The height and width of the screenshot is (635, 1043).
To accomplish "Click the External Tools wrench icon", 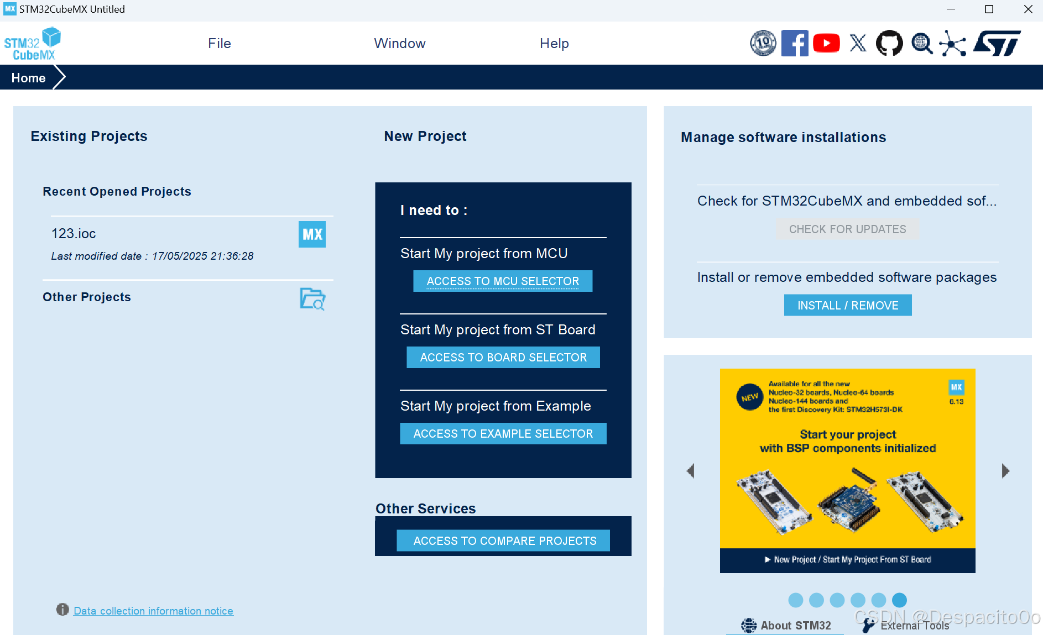I will 869,626.
